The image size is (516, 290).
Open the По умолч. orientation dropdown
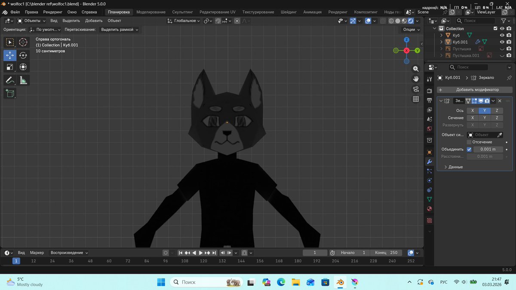point(45,30)
